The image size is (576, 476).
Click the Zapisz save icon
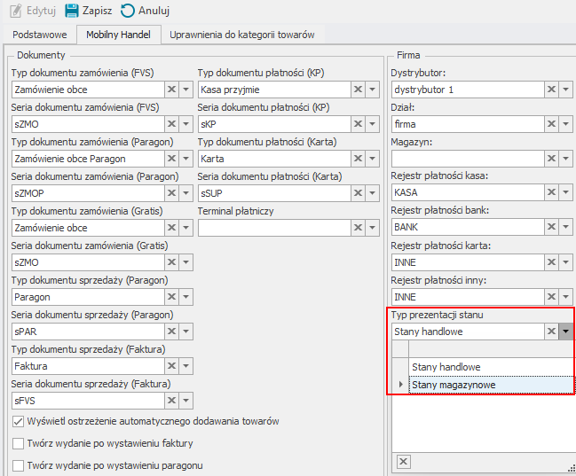pyautogui.click(x=72, y=11)
